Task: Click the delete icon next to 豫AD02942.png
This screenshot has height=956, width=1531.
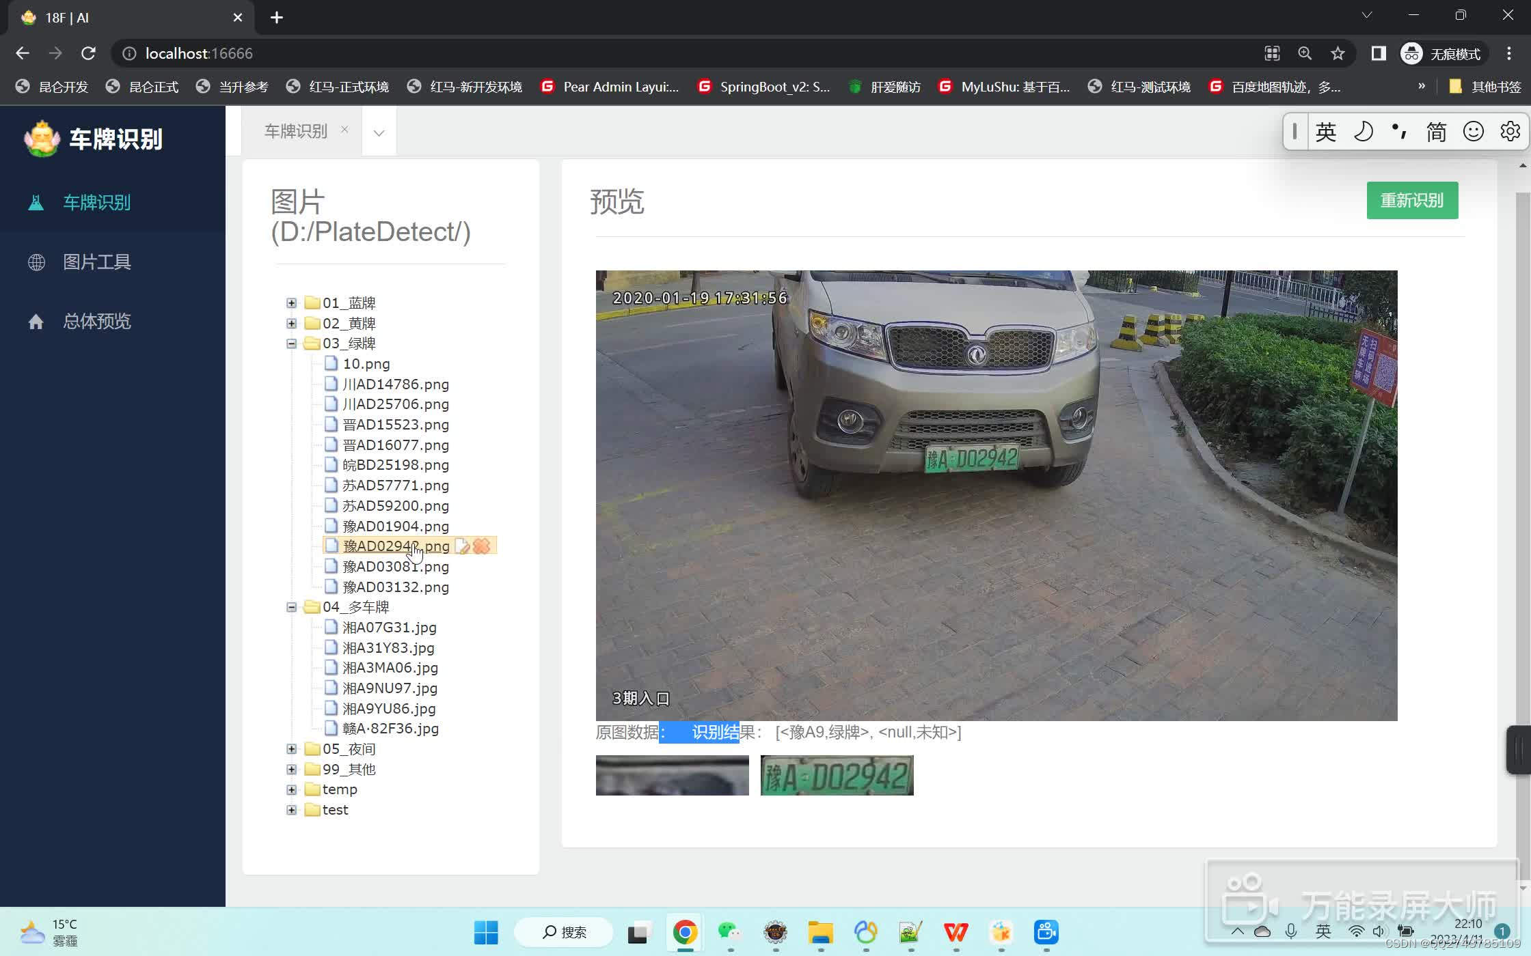Action: pyautogui.click(x=483, y=546)
